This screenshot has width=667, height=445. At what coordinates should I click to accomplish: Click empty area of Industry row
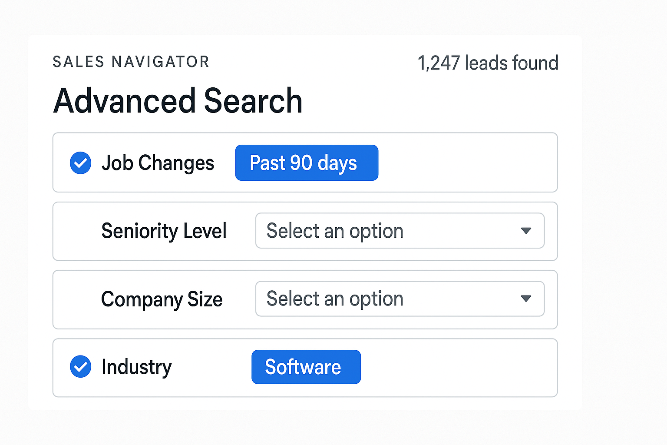pos(456,368)
